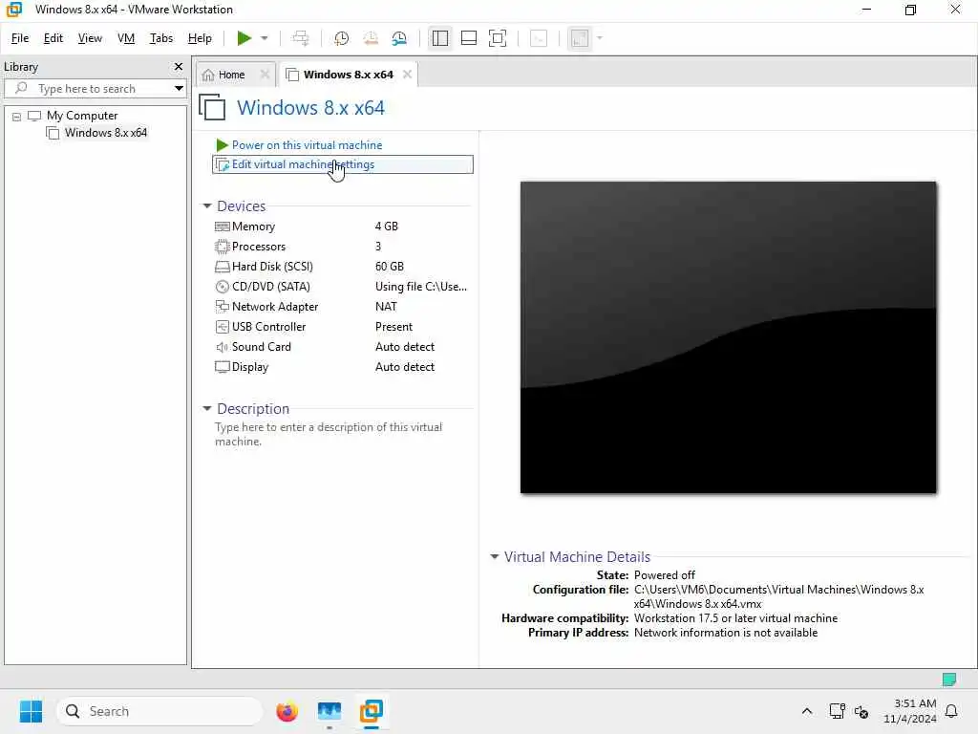
Task: Open the taskbar clock showing 3:51 AM
Action: 910,711
